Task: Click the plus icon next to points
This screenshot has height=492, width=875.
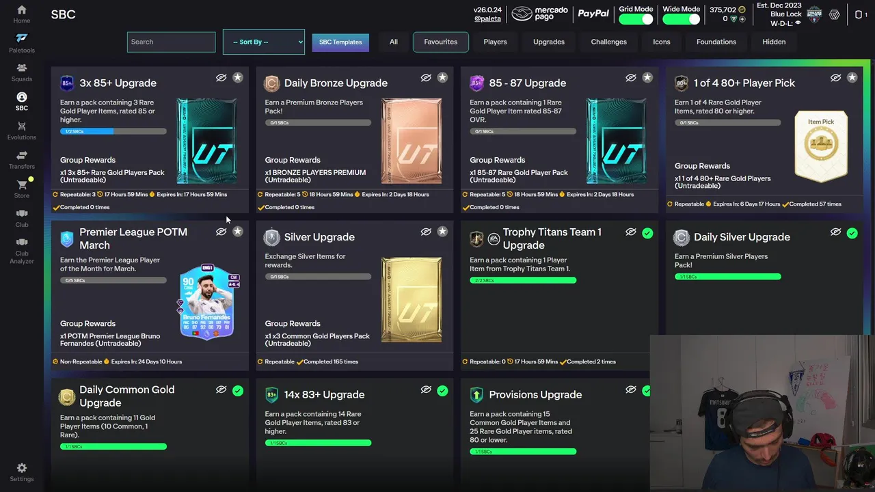Action: click(742, 19)
